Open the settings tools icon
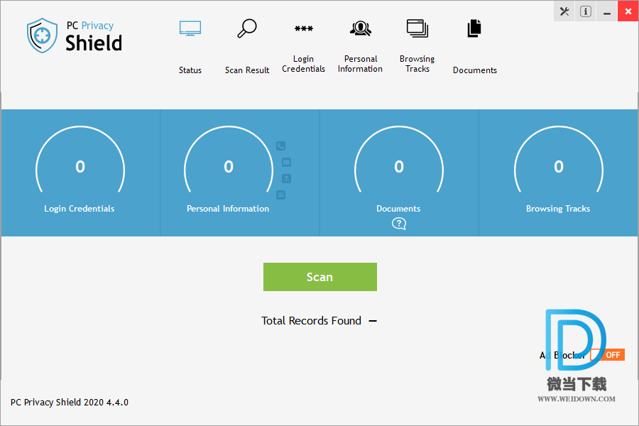 [564, 11]
